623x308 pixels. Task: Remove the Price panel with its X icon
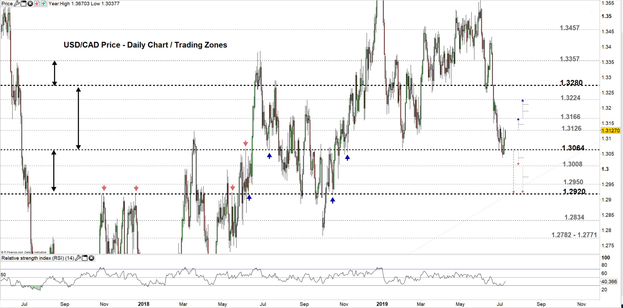click(x=30, y=4)
